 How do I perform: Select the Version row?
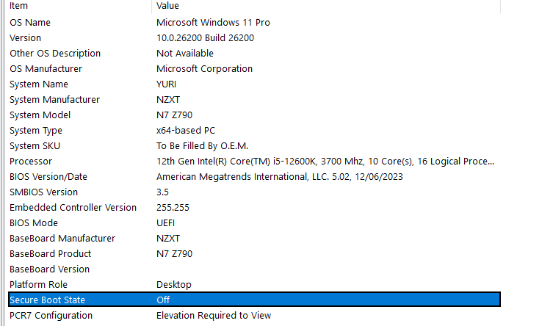tap(26, 38)
